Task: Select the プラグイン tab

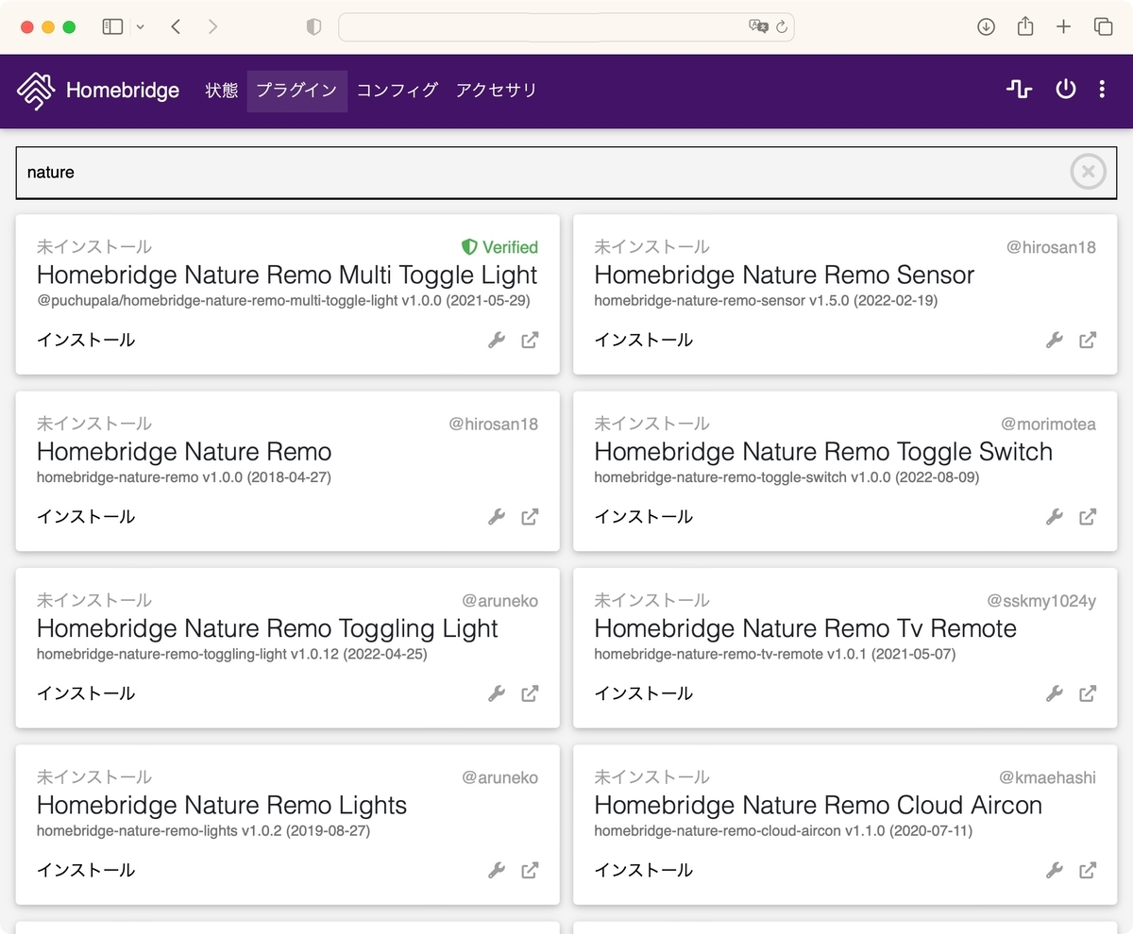Action: coord(296,91)
